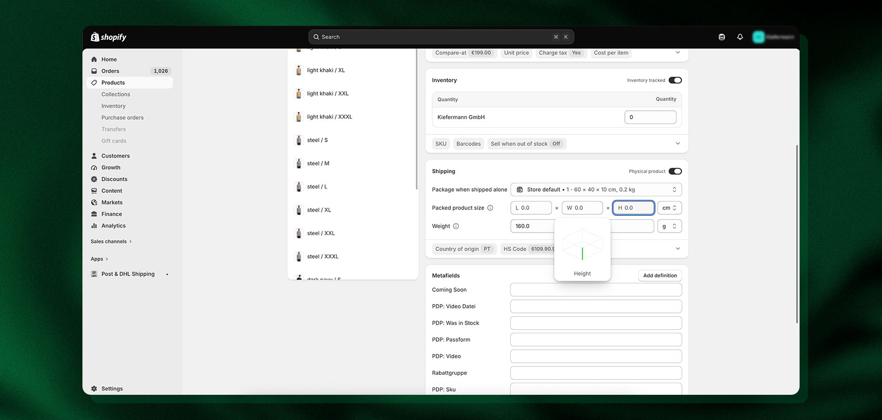The width and height of the screenshot is (882, 420).
Task: Click the Customers person icon
Action: [94, 156]
